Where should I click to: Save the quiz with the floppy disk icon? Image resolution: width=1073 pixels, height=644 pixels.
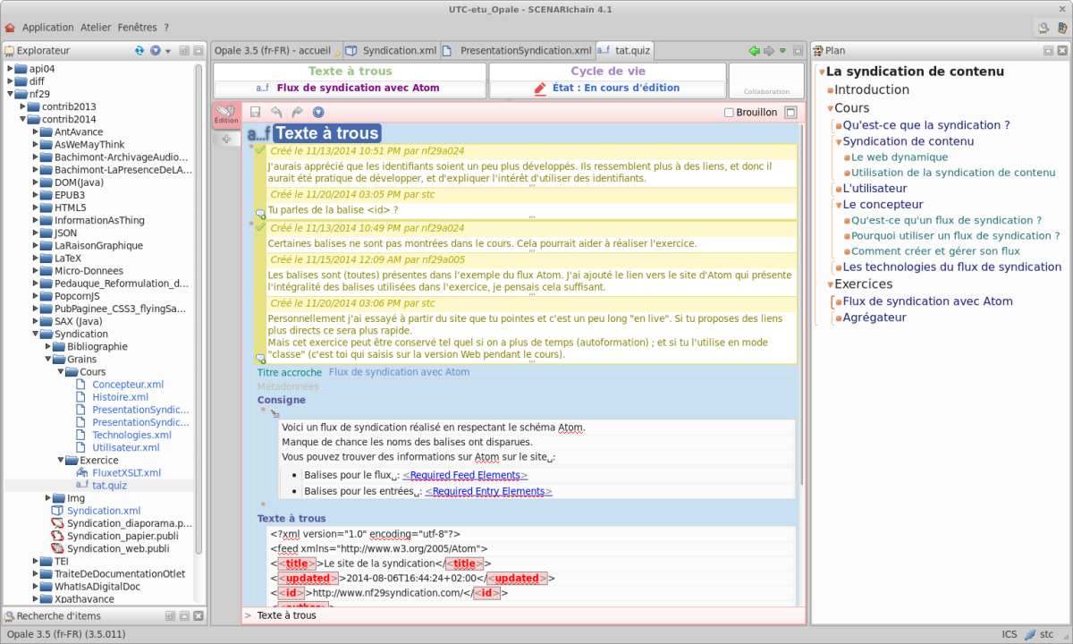pyautogui.click(x=255, y=113)
